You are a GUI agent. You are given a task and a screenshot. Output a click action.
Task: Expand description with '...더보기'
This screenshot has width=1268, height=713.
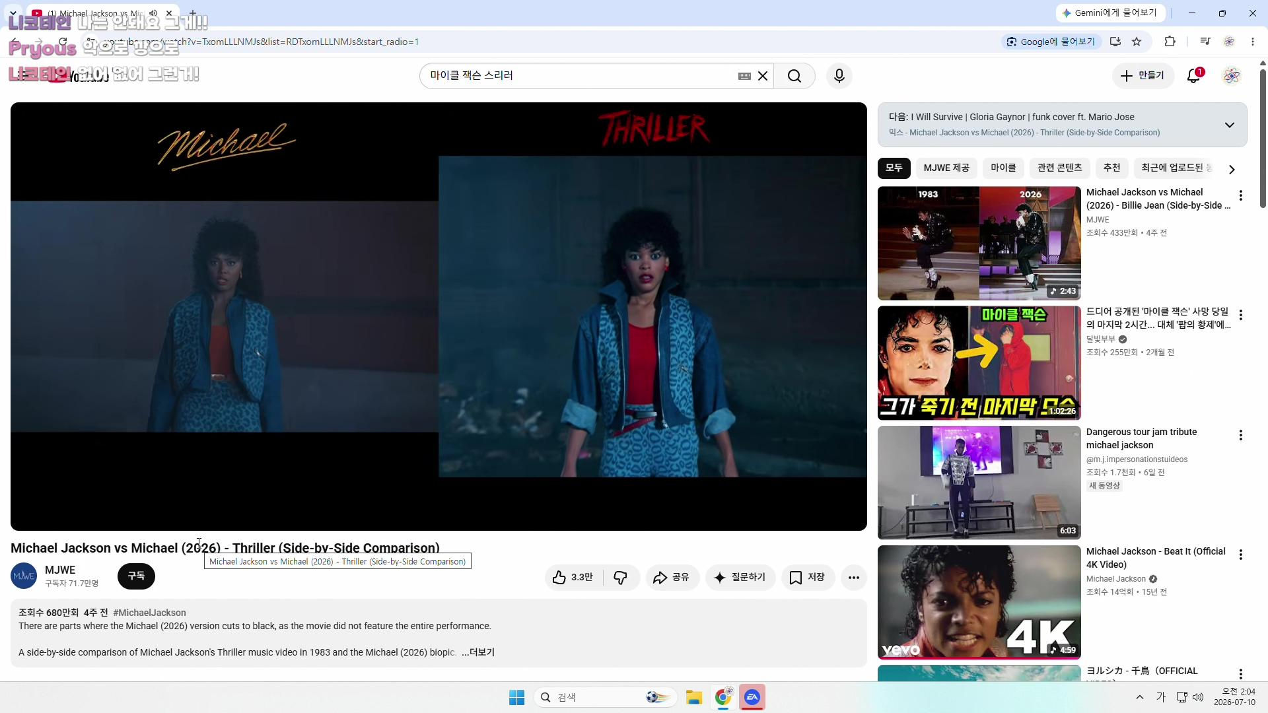point(478,652)
